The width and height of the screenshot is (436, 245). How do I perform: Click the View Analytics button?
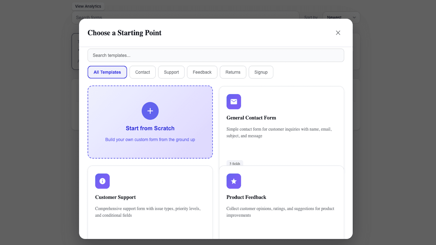tap(88, 6)
